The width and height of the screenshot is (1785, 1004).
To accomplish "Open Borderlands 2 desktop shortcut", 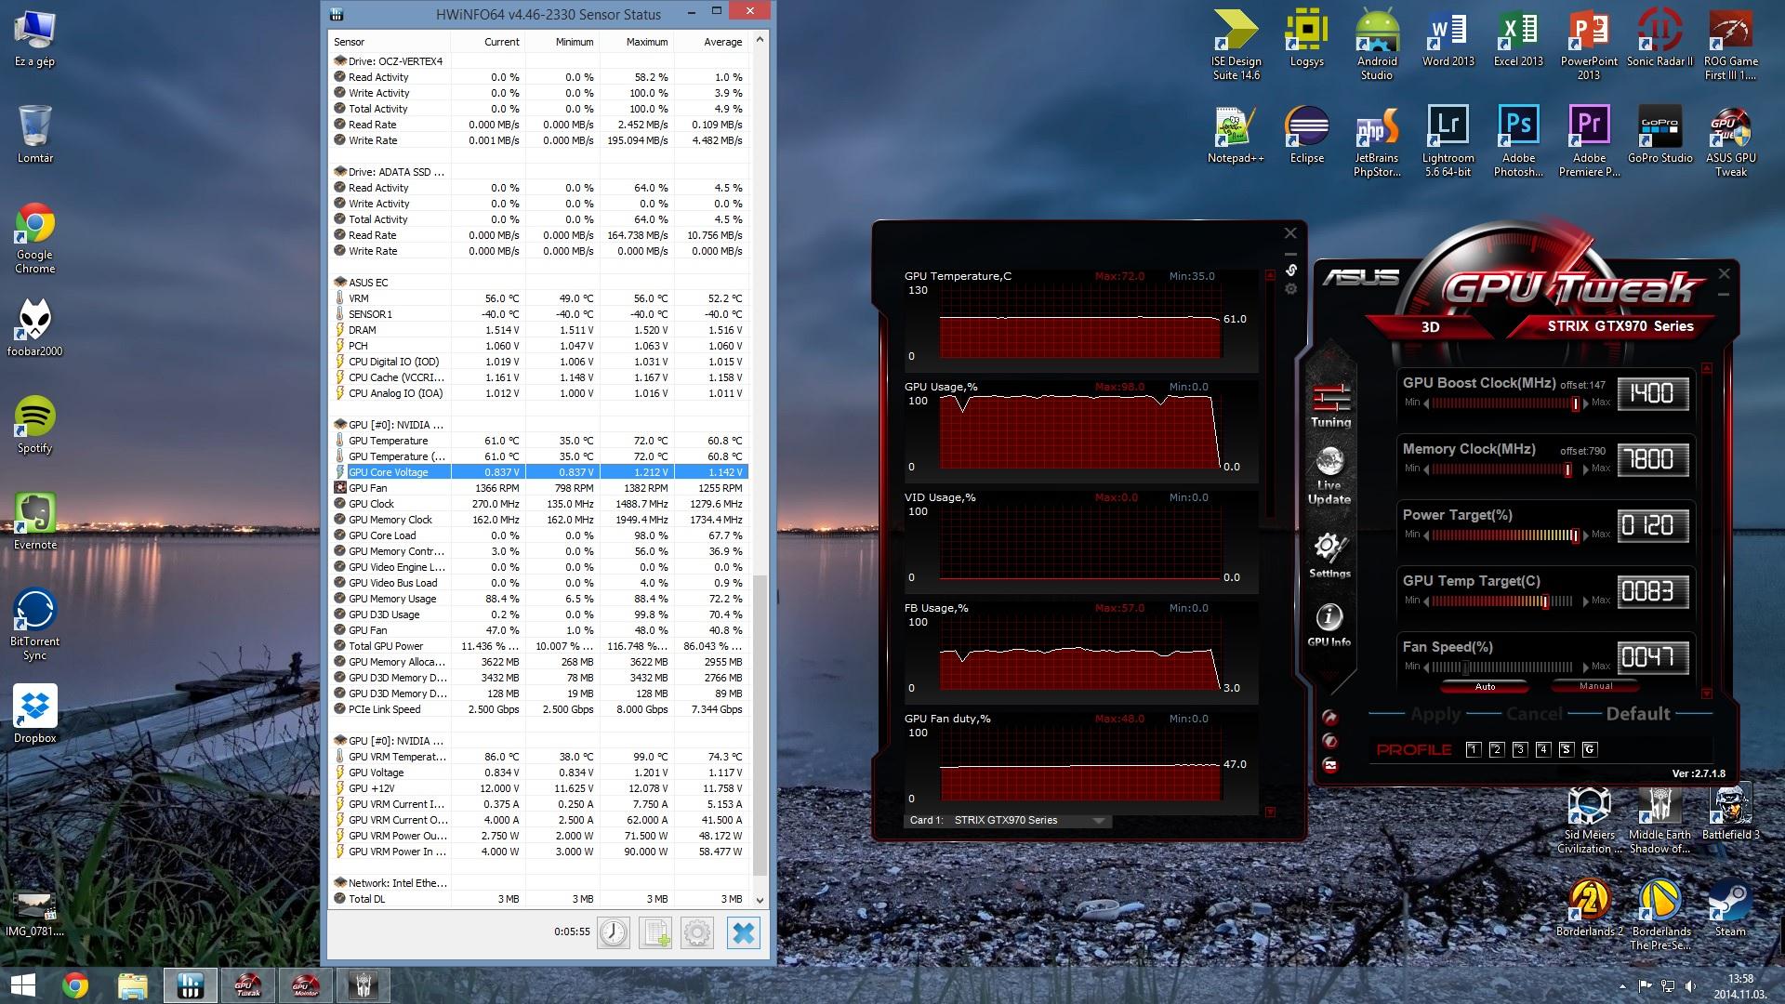I will (x=1589, y=907).
